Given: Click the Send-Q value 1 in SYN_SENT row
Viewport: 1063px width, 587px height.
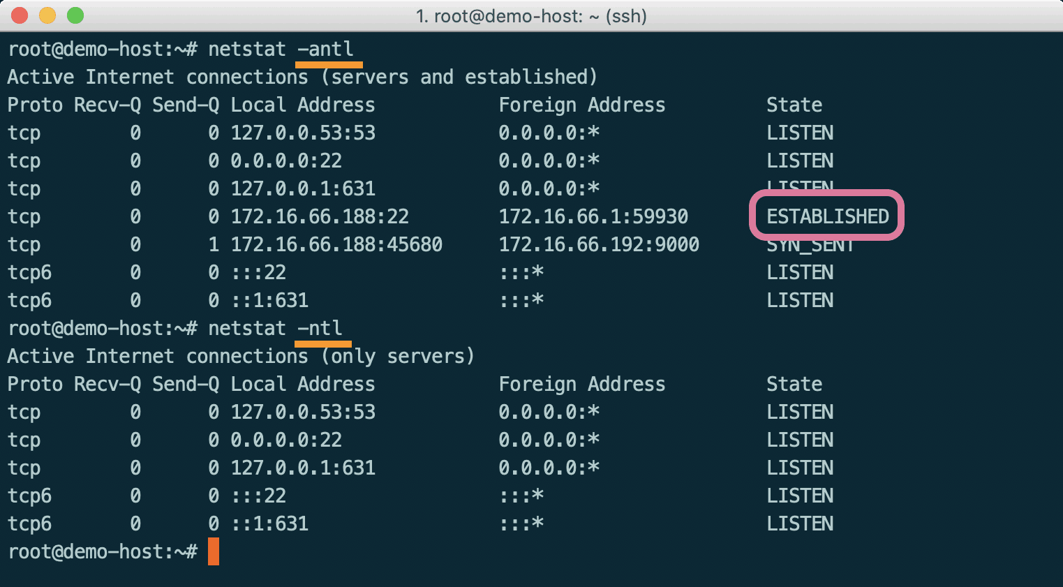Looking at the screenshot, I should [214, 245].
